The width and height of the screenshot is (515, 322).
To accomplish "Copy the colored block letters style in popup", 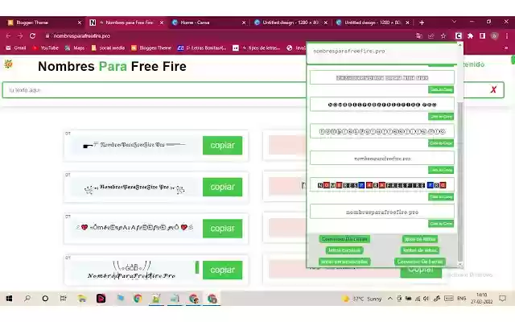I will (x=441, y=196).
